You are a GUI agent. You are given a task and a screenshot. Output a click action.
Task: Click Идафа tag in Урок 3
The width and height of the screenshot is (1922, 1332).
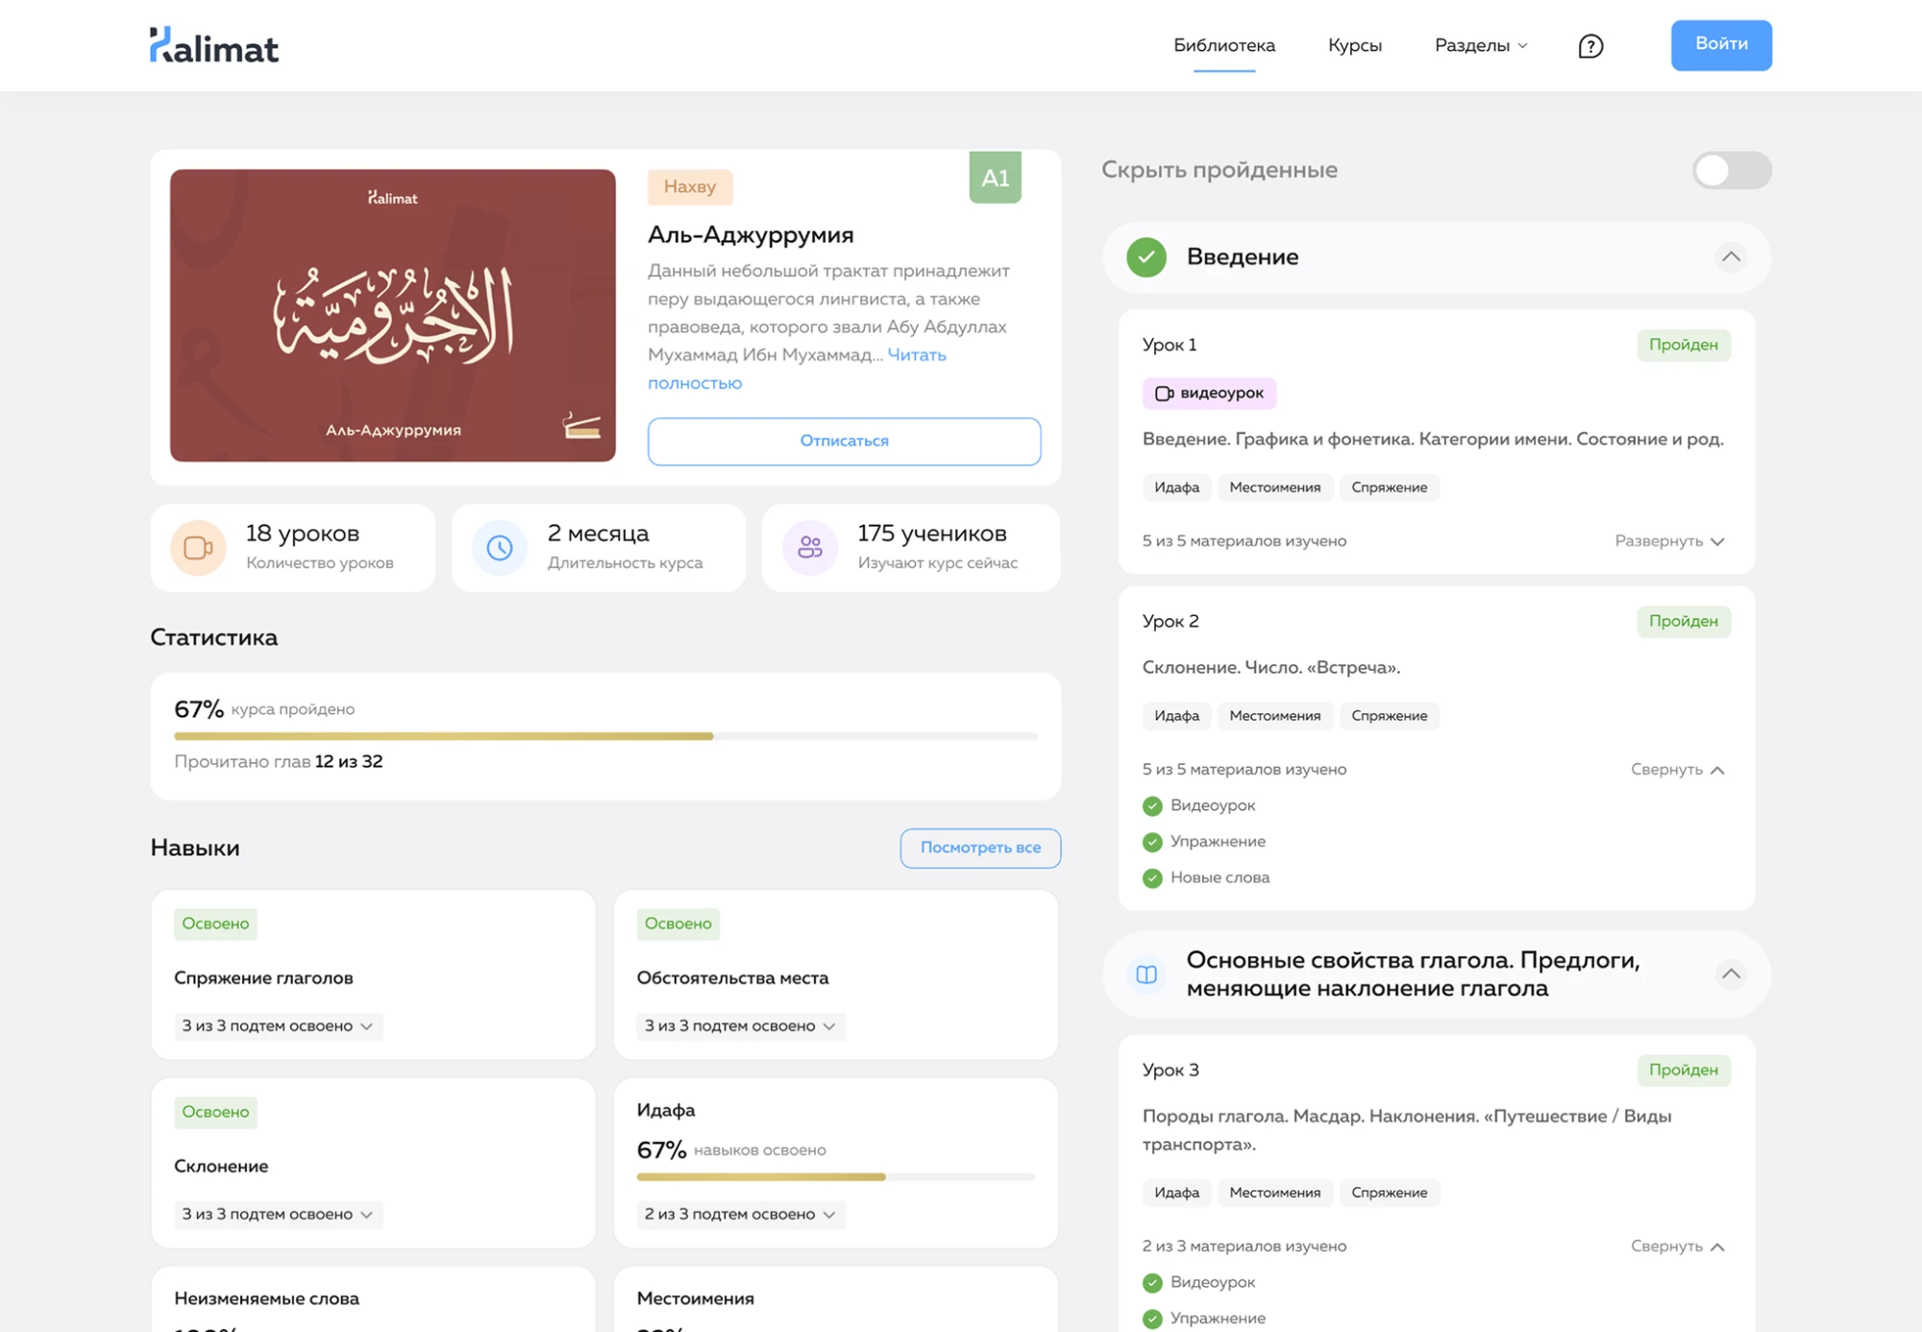tap(1176, 1193)
